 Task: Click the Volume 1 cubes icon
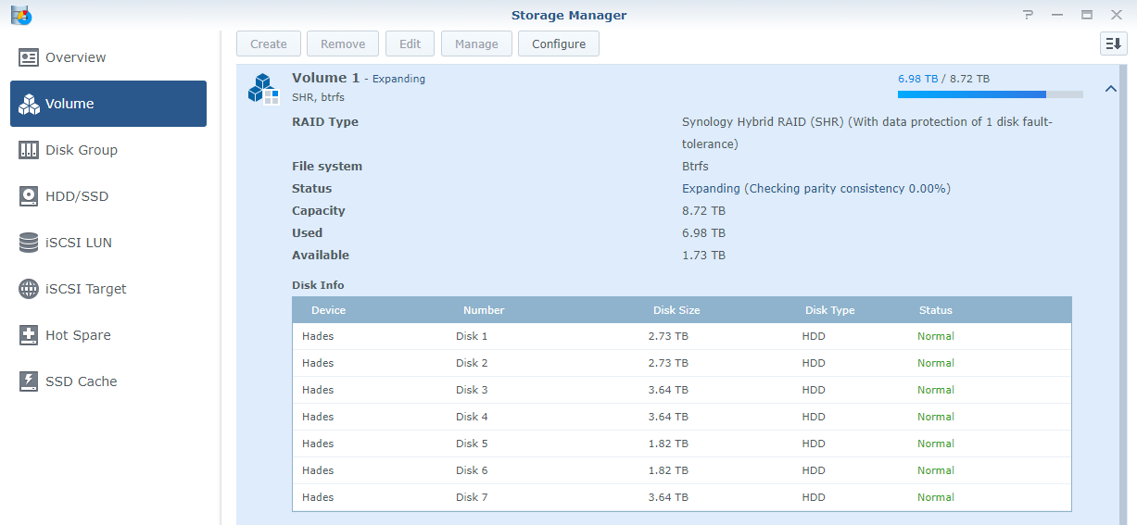pos(263,88)
